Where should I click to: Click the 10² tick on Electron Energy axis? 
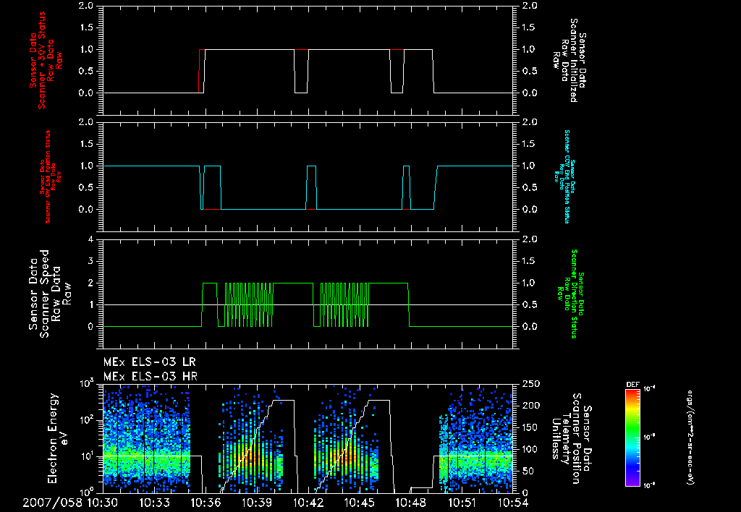tap(87, 419)
